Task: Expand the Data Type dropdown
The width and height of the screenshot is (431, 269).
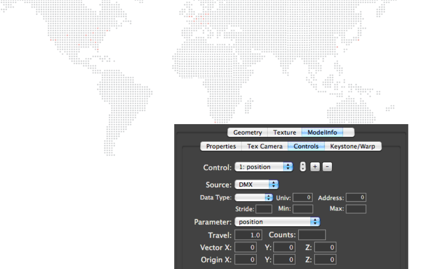Action: (254, 197)
